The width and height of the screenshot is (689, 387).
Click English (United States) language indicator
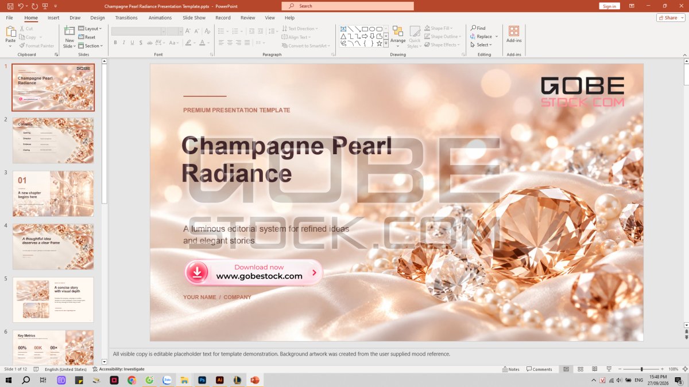[65, 369]
